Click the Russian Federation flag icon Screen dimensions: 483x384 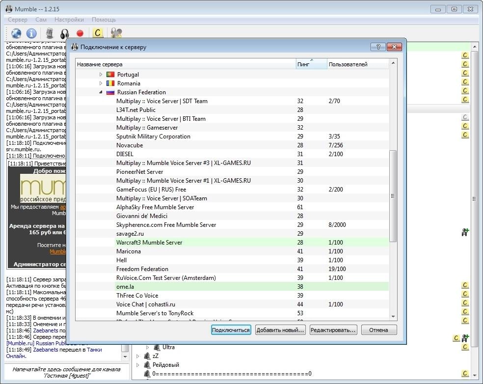[110, 92]
